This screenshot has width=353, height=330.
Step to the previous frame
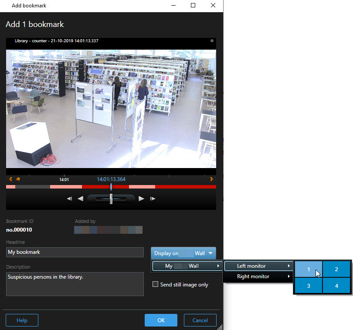coord(69,199)
